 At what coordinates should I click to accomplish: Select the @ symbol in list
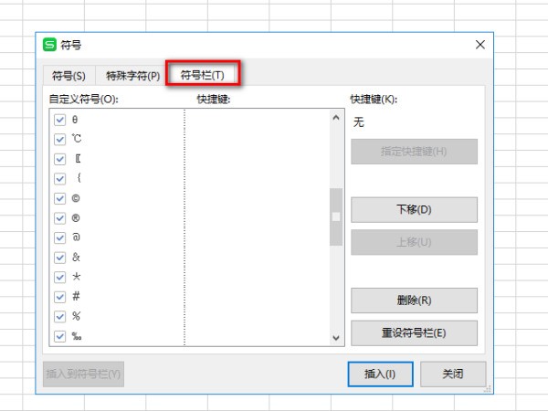pyautogui.click(x=76, y=237)
